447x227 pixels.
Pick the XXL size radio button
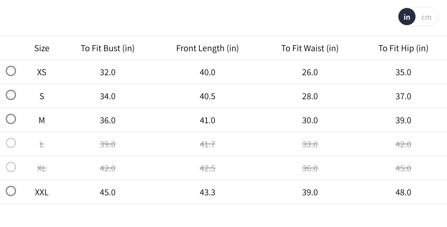tap(11, 191)
